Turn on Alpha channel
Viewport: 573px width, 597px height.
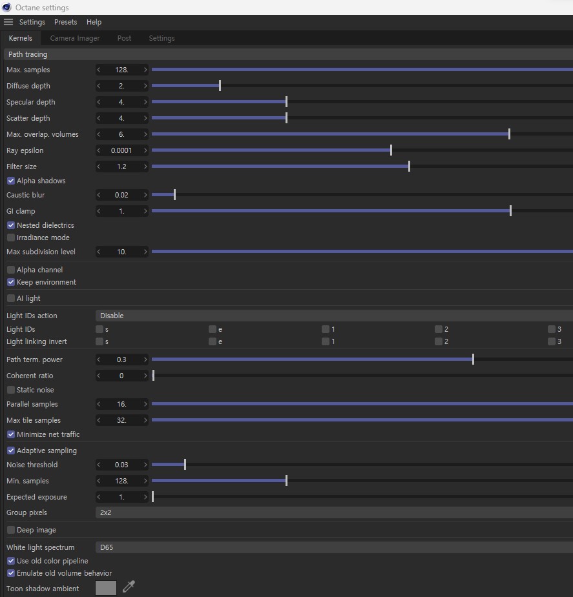click(x=11, y=270)
